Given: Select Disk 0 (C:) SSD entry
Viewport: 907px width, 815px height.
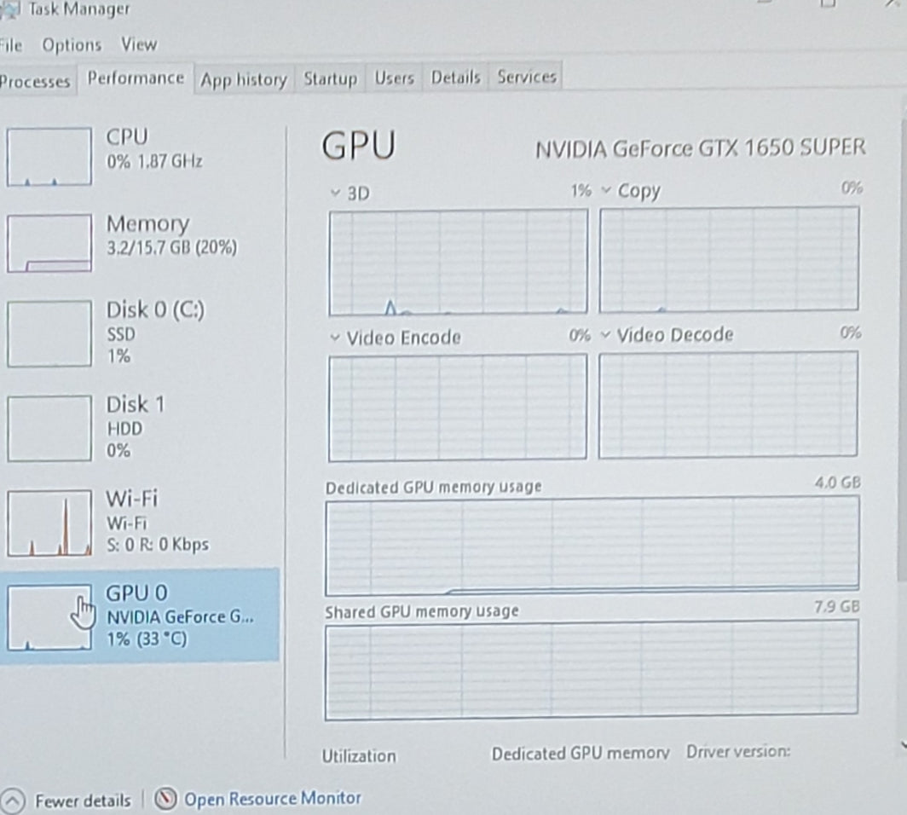Looking at the screenshot, I should (140, 332).
